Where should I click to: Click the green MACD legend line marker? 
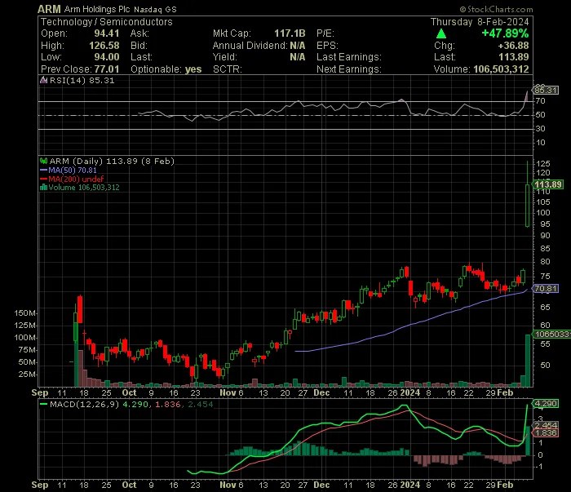point(44,404)
